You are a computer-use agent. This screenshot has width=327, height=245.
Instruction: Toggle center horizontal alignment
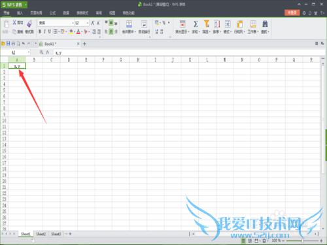click(111, 32)
